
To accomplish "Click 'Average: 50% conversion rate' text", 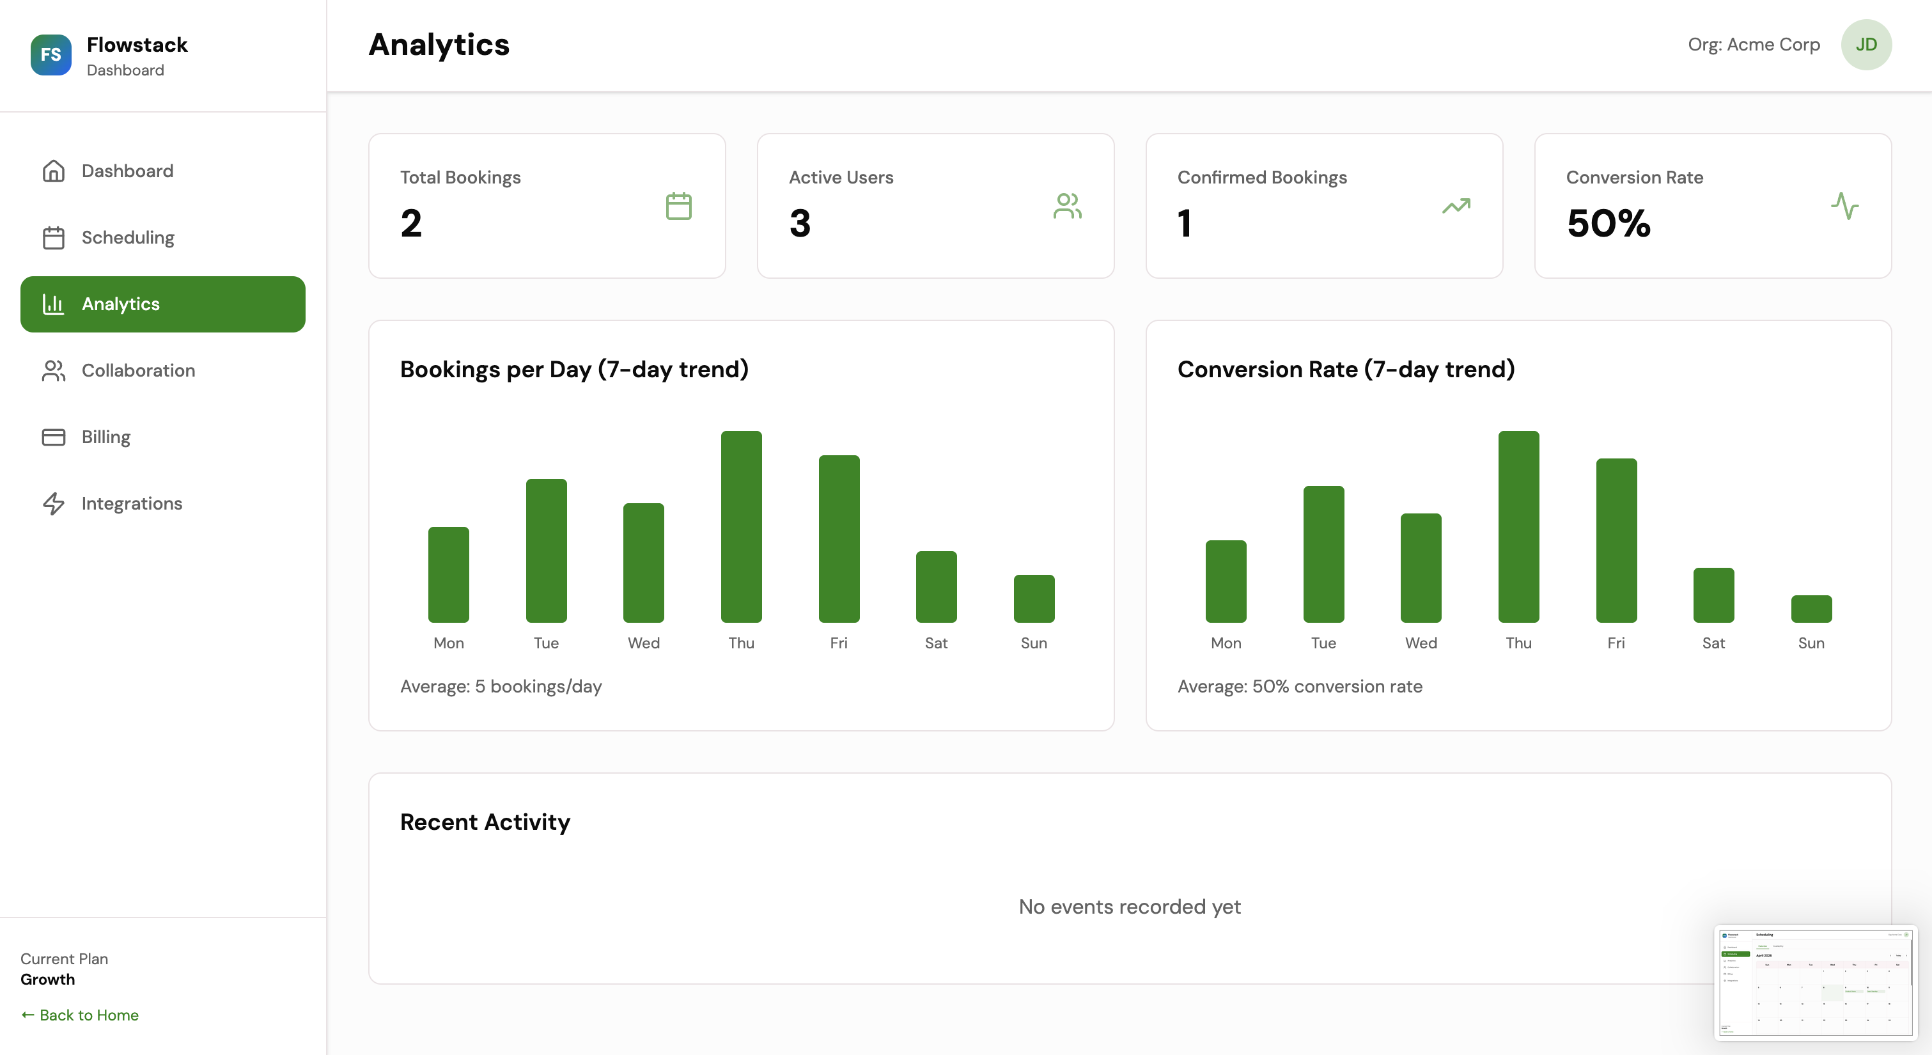I will [1300, 686].
